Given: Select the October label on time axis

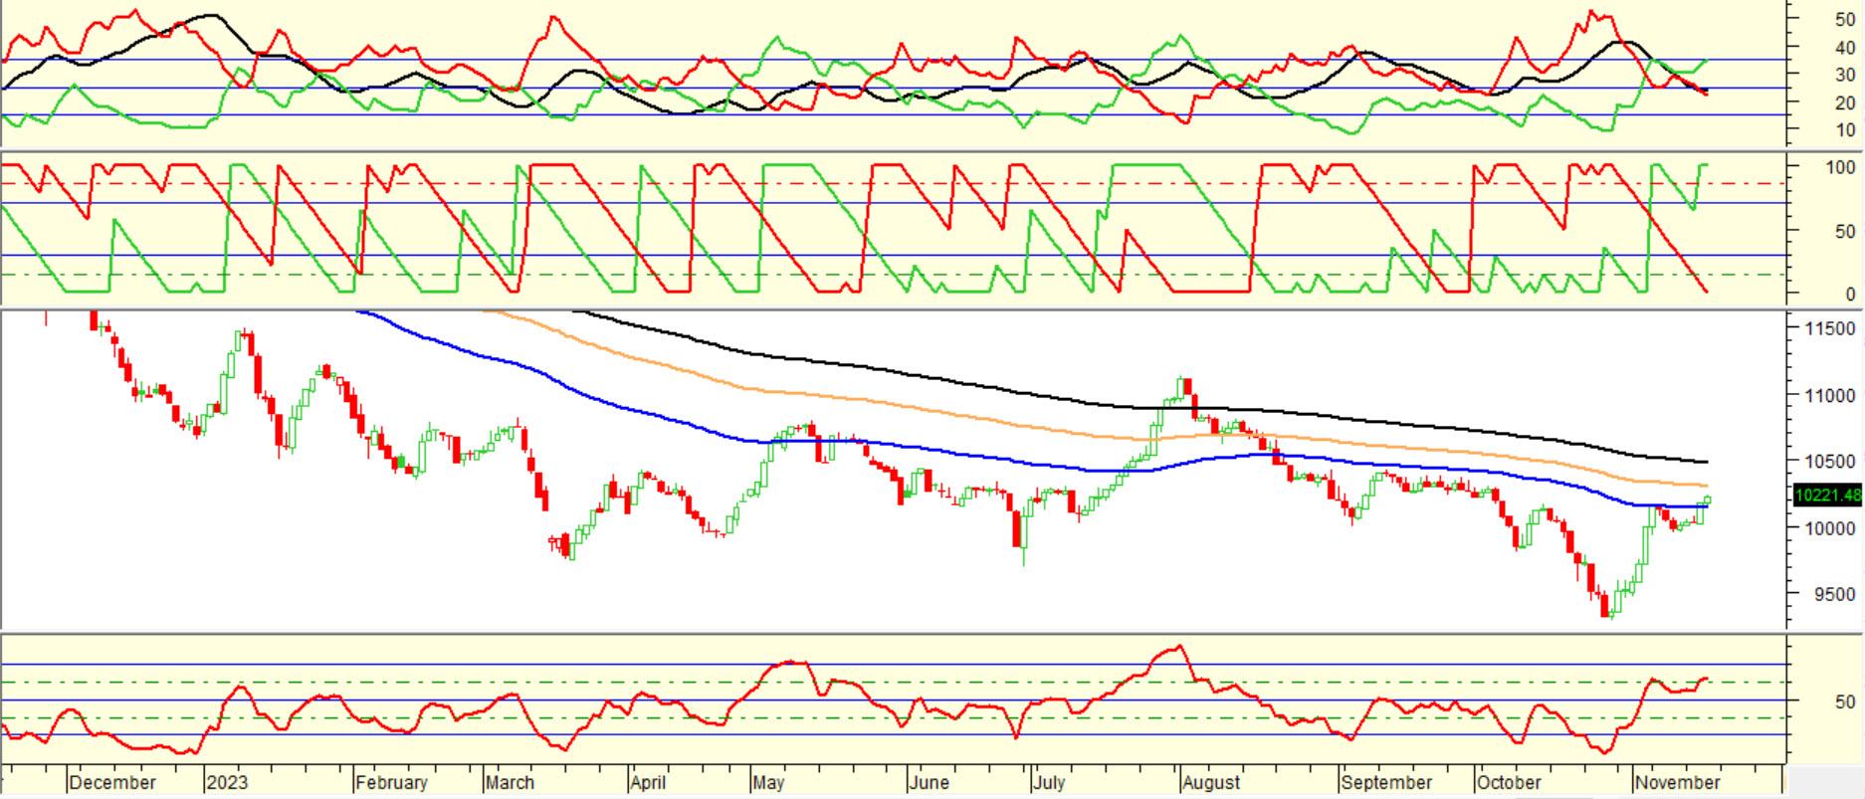Looking at the screenshot, I should point(1509,782).
